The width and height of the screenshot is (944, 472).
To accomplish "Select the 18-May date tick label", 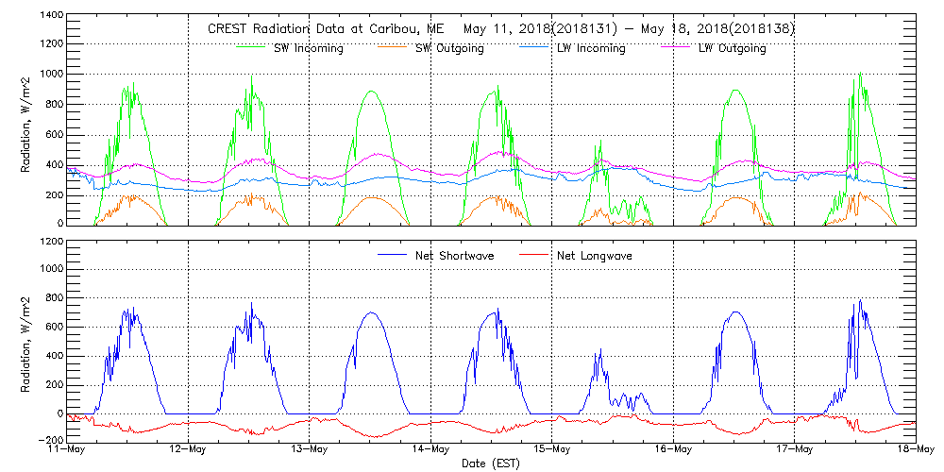I will 916,450.
